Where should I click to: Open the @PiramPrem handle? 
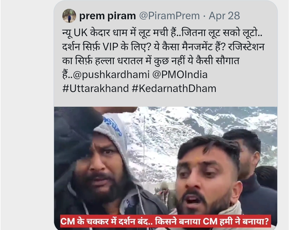point(169,16)
